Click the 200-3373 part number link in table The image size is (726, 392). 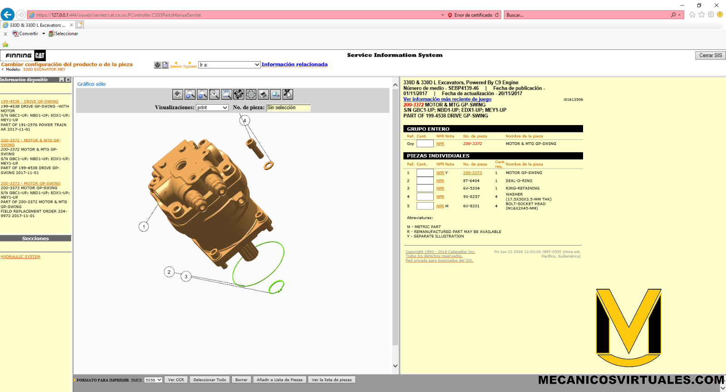[x=472, y=173]
